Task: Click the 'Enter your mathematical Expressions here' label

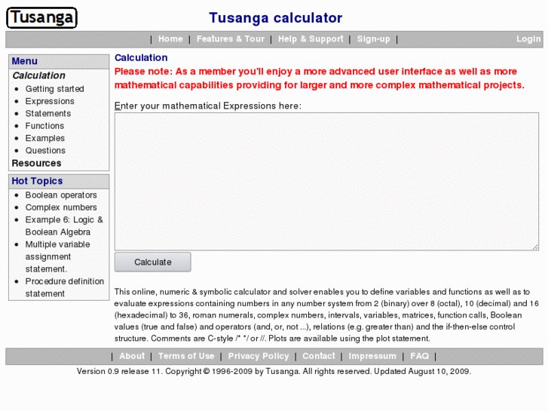Action: (208, 106)
